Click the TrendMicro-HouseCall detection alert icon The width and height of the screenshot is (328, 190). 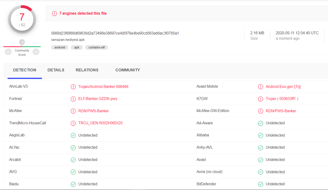73,123
